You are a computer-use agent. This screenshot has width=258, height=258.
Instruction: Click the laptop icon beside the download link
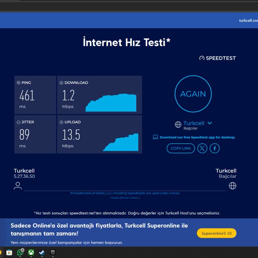point(155,137)
